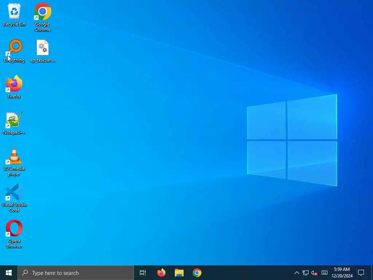The height and width of the screenshot is (280, 373).
Task: Select the Recycle Bin desktop icon
Action: tap(14, 15)
